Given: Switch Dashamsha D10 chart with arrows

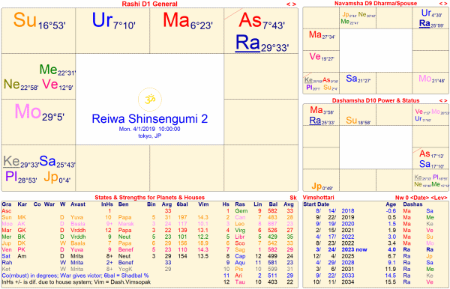Looking at the screenshot, I should click(443, 100).
